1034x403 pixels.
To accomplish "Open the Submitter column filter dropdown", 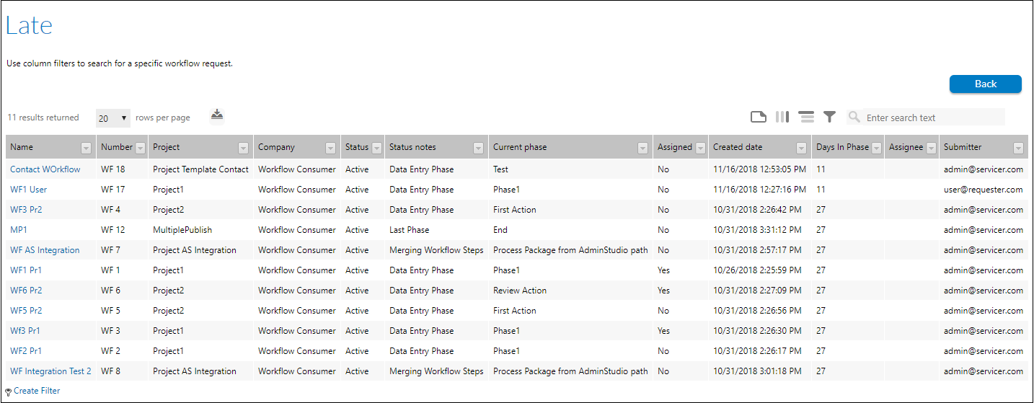I will tap(1018, 148).
